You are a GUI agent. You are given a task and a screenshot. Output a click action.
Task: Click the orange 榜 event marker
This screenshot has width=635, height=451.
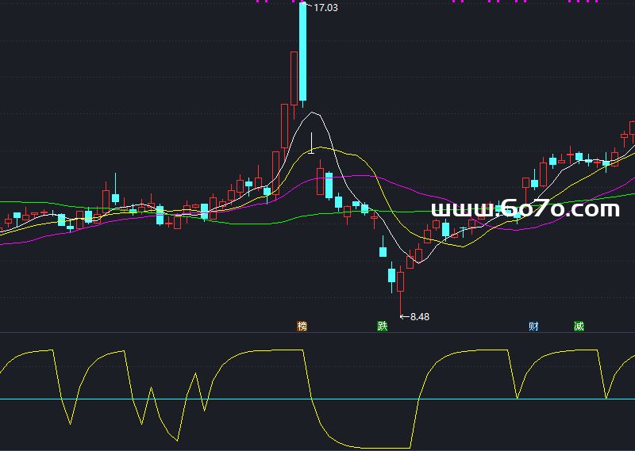pos(302,326)
